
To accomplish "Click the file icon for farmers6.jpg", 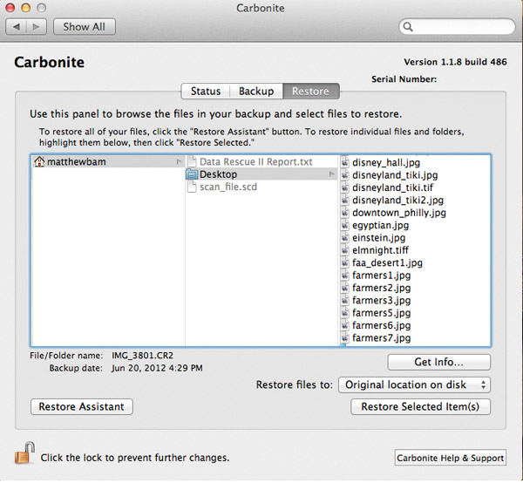I will [x=345, y=325].
